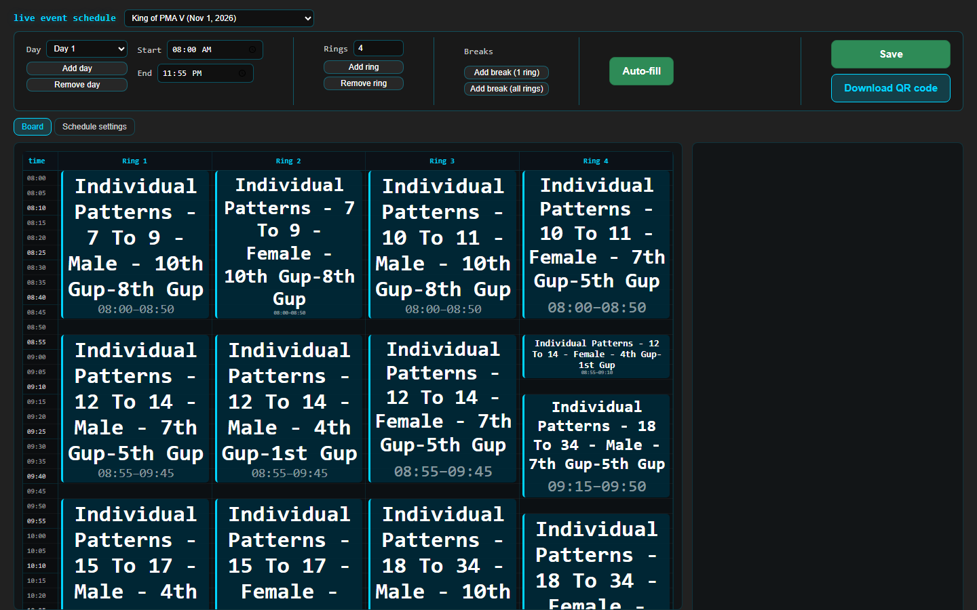Select Ring 2 block 12 To 14 Male 4th Gup
The height and width of the screenshot is (610, 977).
(289, 409)
